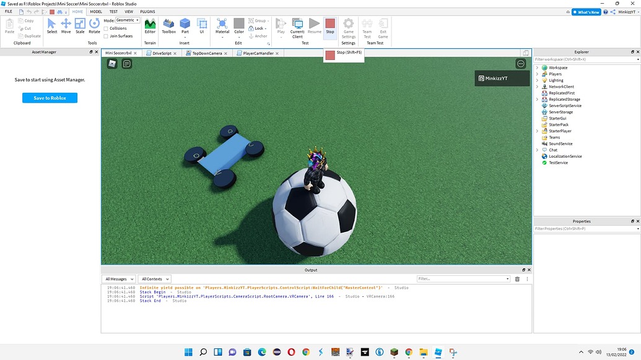Click the Save to Roblox button

[49, 98]
